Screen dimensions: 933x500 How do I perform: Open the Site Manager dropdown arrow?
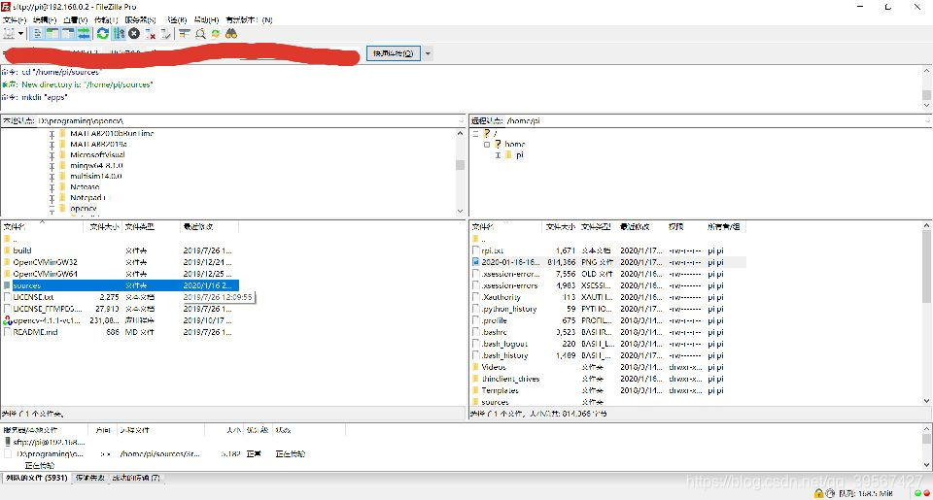tap(20, 34)
